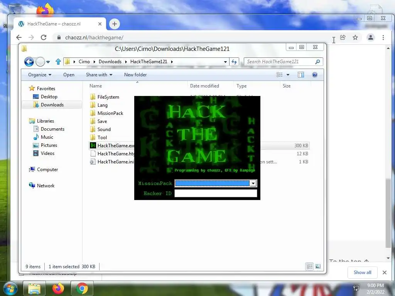This screenshot has width=395, height=296.
Task: Click the Cirno breadcrumb in address bar
Action: [x=84, y=62]
